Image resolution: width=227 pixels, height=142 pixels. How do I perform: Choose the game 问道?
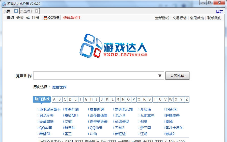[68, 122]
